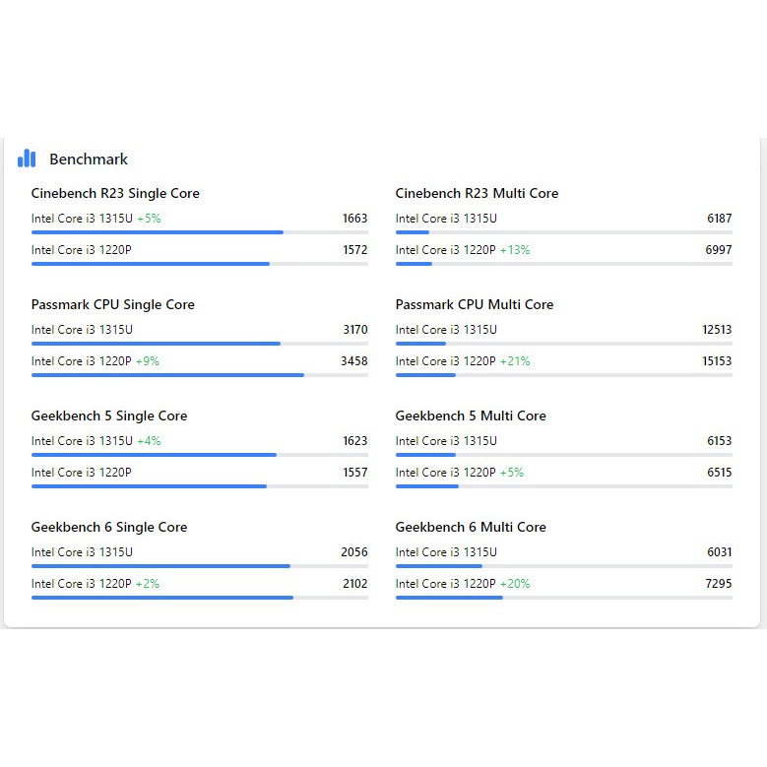Select the score 1663 in Cinebench Single Core
767x767 pixels.
pos(354,219)
